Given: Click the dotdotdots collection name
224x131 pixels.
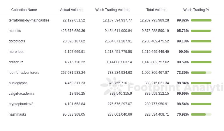Looking at the screenshot, I should point(17,41).
